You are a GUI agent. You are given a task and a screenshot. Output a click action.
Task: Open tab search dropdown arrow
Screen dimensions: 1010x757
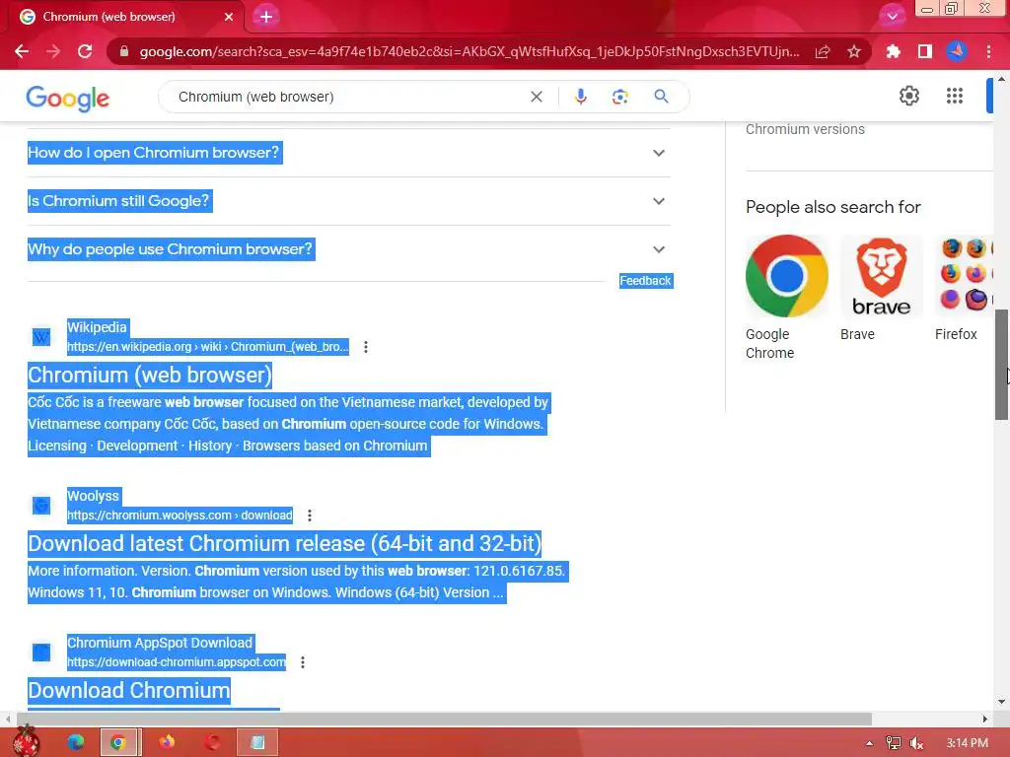tap(892, 16)
